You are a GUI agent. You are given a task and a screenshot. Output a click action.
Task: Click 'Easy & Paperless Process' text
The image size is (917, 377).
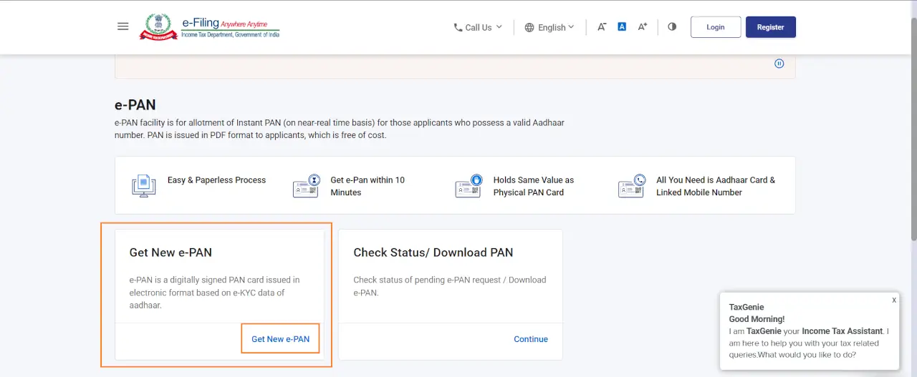(216, 180)
